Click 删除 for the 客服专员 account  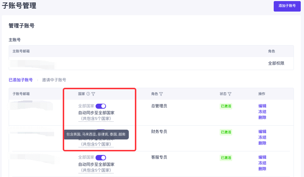coord(262,169)
